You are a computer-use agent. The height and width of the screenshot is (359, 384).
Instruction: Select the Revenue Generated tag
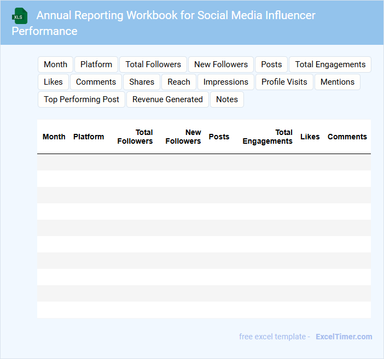click(x=167, y=99)
